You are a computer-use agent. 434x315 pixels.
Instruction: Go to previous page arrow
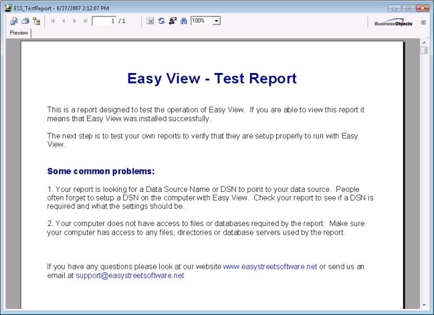click(x=63, y=21)
